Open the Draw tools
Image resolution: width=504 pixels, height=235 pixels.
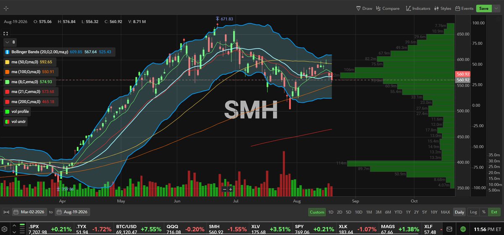pyautogui.click(x=364, y=8)
